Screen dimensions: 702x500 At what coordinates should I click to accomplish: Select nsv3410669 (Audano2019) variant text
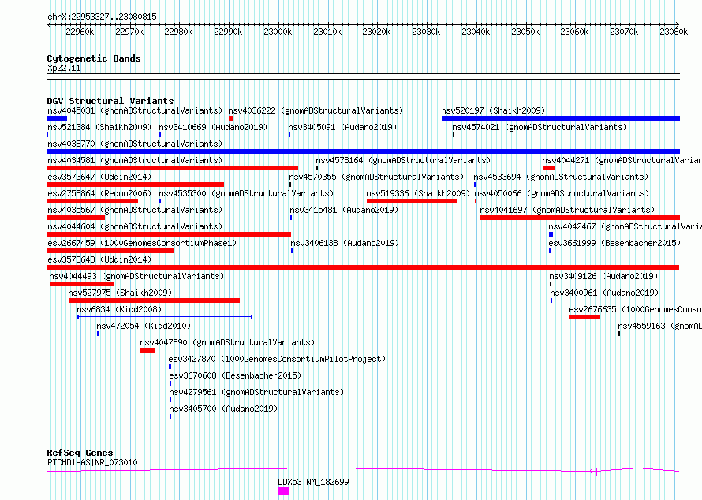(x=213, y=127)
